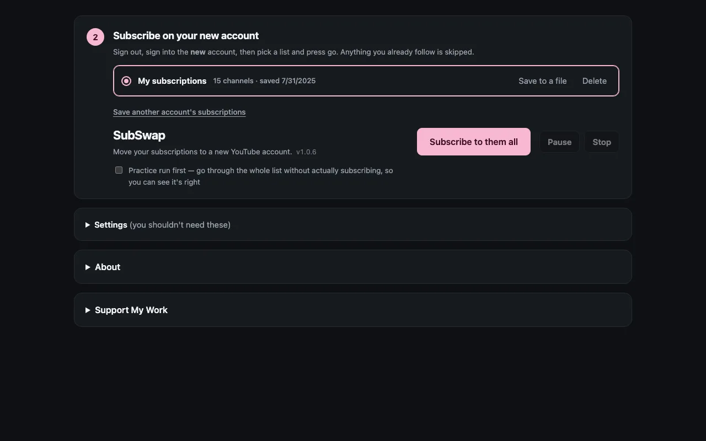Image resolution: width=706 pixels, height=441 pixels.
Task: Save the list to a file
Action: [543, 81]
